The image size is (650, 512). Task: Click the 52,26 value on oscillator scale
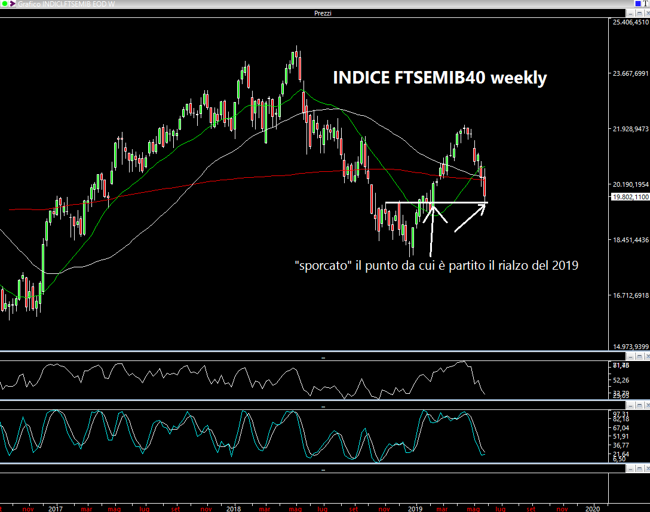coord(621,380)
